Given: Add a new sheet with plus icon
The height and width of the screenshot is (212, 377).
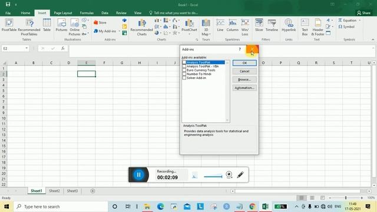Looking at the screenshot, I should coord(92,191).
